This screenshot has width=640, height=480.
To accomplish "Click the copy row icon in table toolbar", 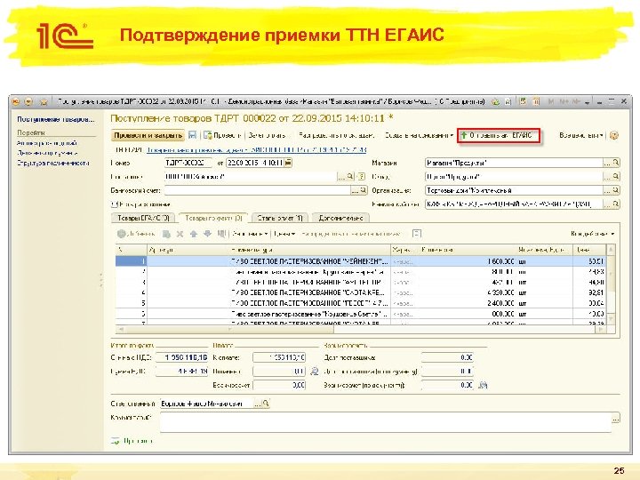I will 166,234.
